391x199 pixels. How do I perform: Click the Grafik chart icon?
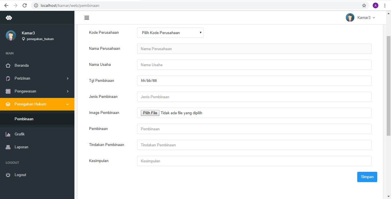(8, 134)
